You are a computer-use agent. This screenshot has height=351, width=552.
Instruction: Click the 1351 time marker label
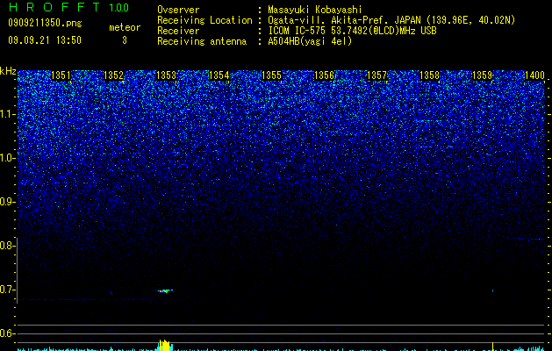pyautogui.click(x=61, y=75)
